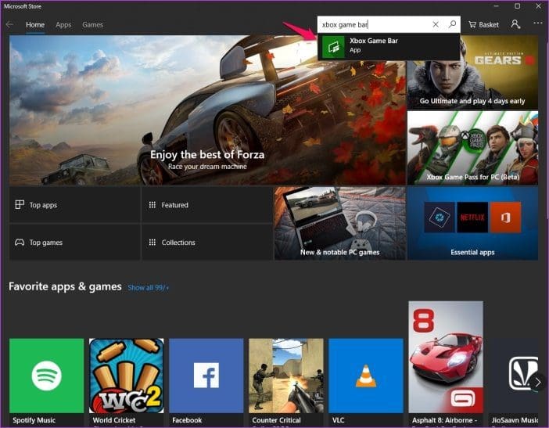Switch to the Apps tab
Image resolution: width=549 pixels, height=428 pixels.
click(x=63, y=25)
